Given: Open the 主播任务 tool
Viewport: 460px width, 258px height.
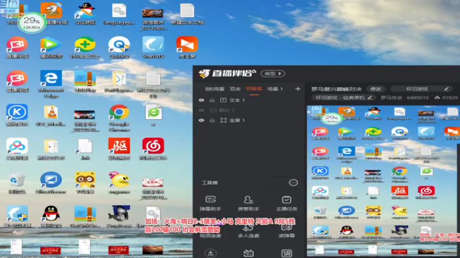Looking at the screenshot, I should (x=286, y=204).
